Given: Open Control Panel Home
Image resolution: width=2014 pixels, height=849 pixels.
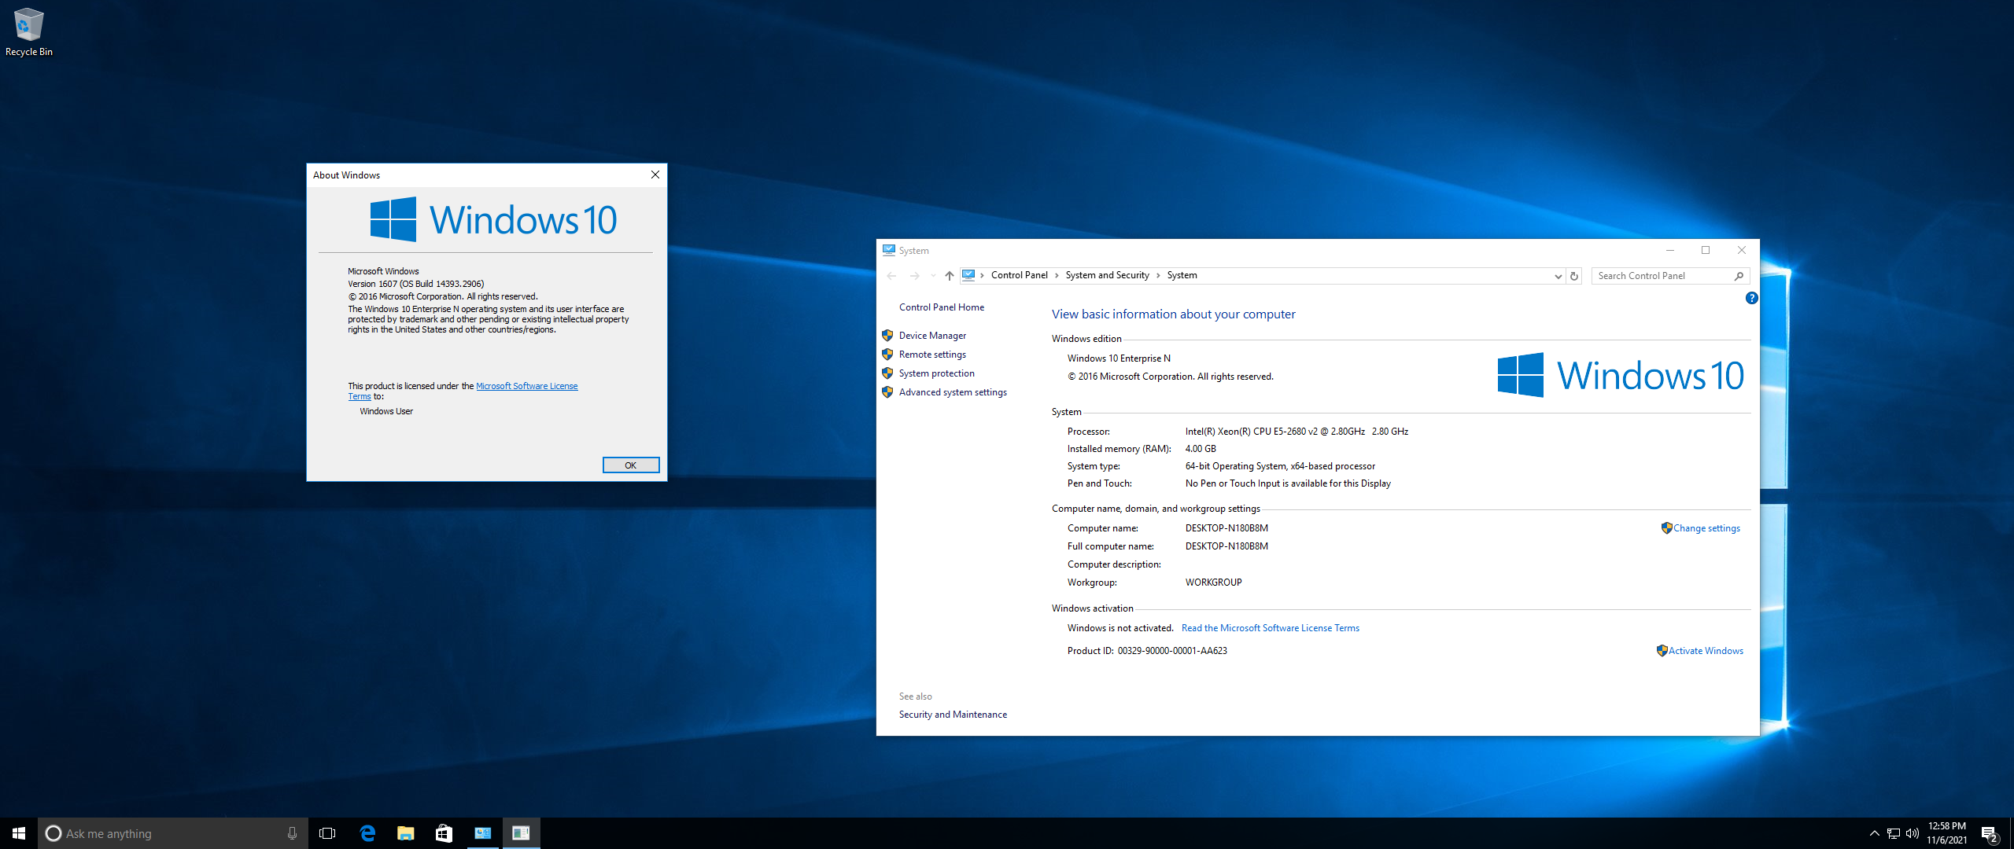Looking at the screenshot, I should (942, 307).
